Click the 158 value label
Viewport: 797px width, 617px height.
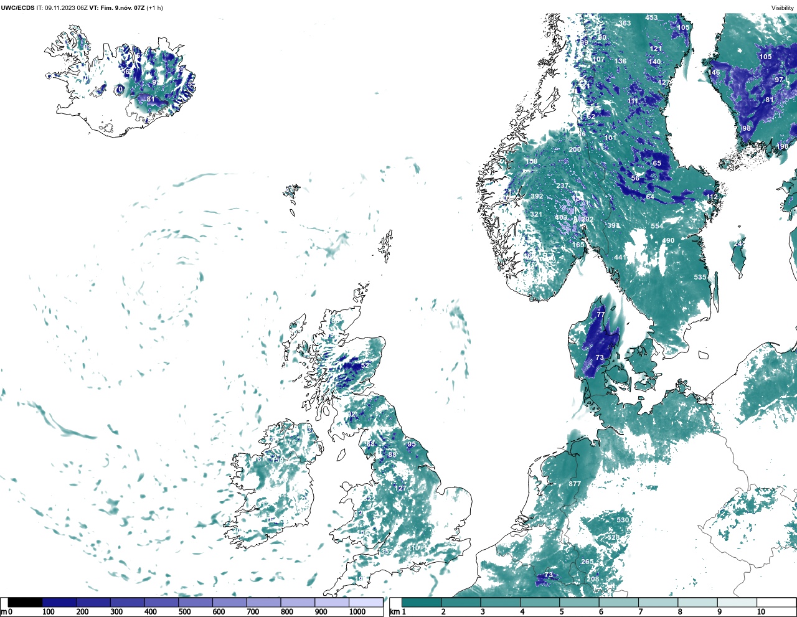(531, 161)
